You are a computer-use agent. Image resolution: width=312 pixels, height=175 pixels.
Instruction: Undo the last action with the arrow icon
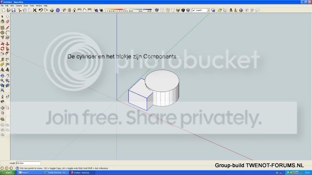pos(41,10)
